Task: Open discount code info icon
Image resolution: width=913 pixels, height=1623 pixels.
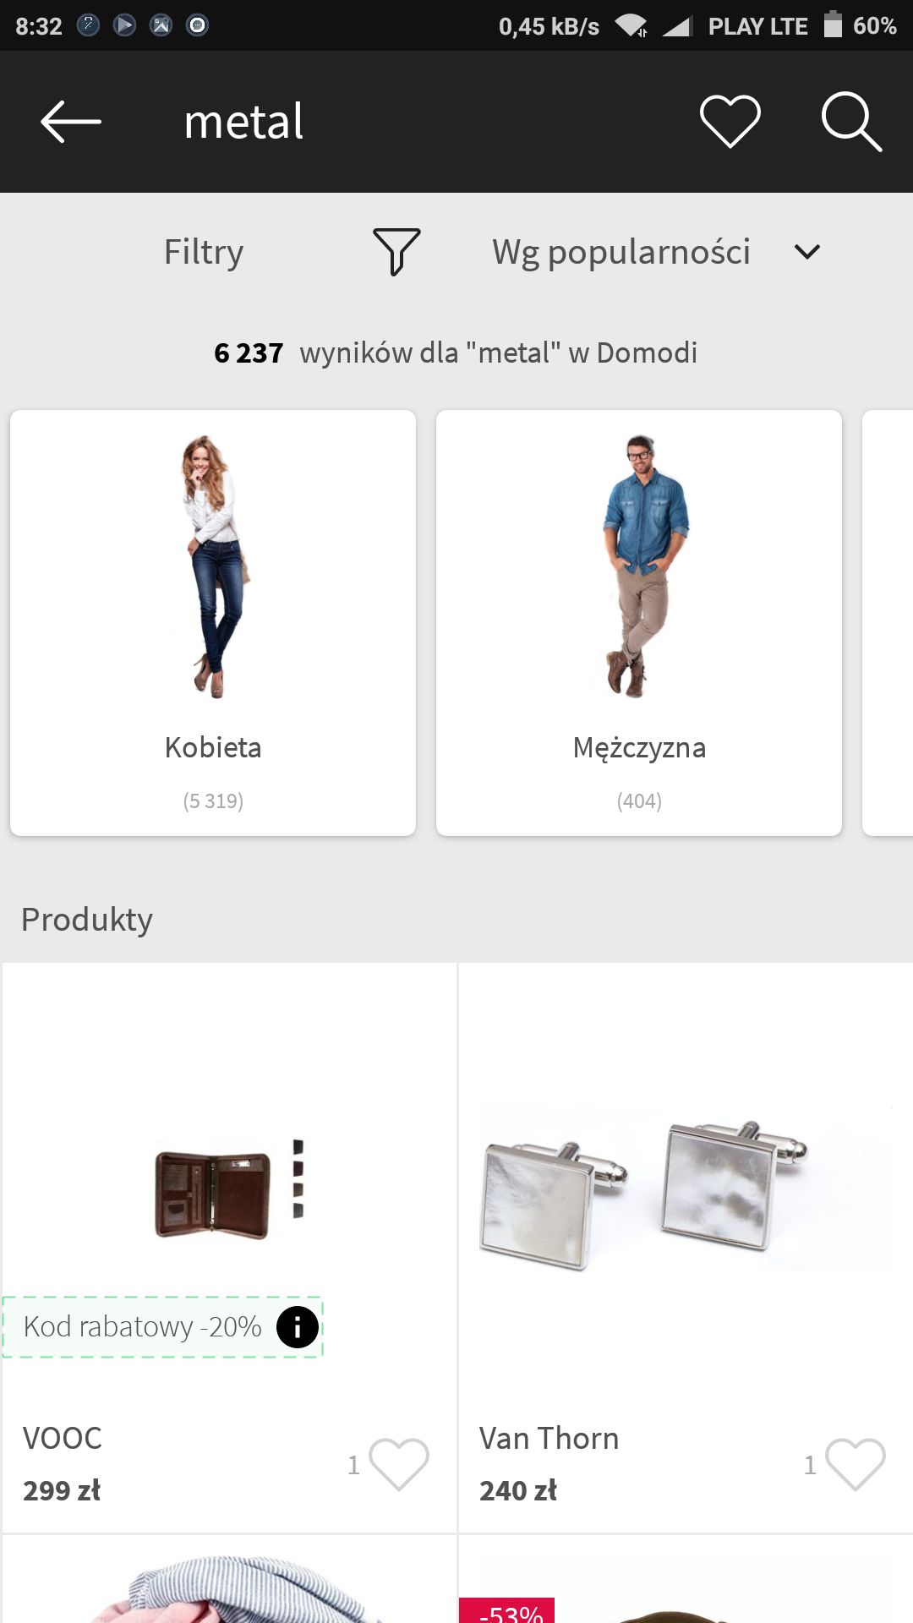Action: click(297, 1327)
